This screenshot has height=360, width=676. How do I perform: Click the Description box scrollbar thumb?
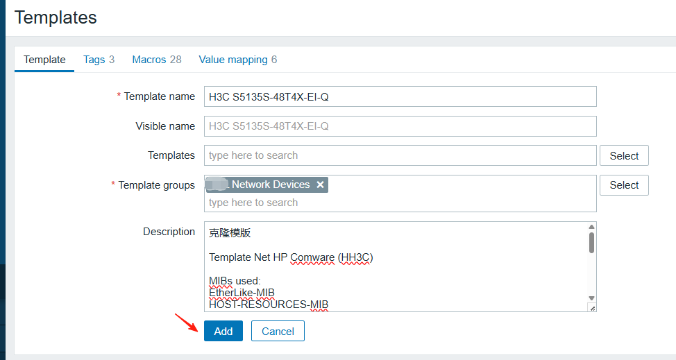[x=591, y=242]
